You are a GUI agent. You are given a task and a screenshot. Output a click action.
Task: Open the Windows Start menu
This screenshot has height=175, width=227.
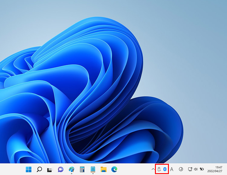pyautogui.click(x=29, y=169)
